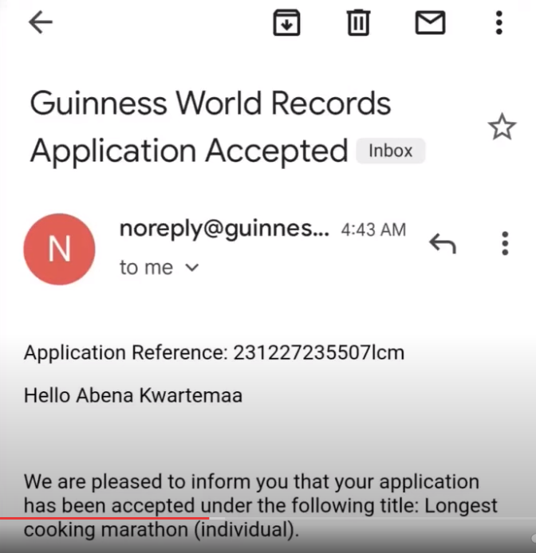Reply to the message with the reply arrow

tap(443, 243)
